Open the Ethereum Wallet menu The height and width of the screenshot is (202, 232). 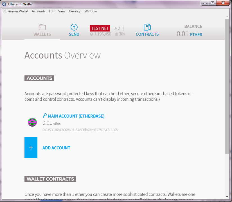pos(16,11)
